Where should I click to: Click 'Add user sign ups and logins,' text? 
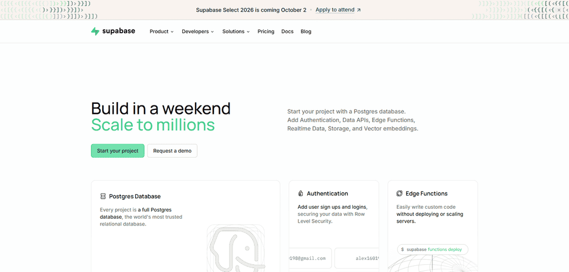[333, 207]
